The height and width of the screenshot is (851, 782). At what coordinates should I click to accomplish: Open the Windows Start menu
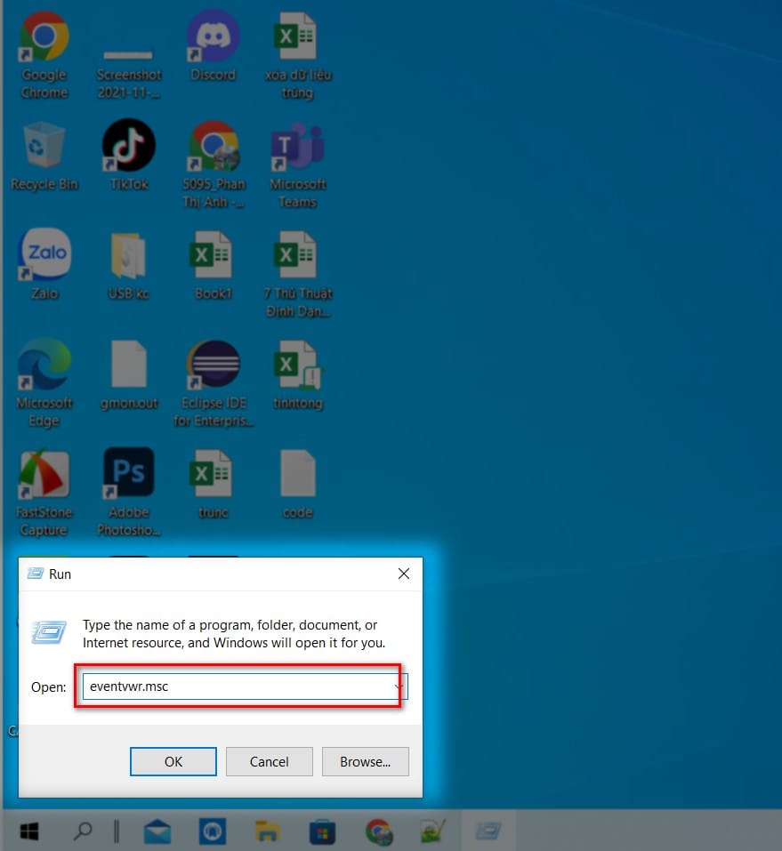click(x=29, y=831)
